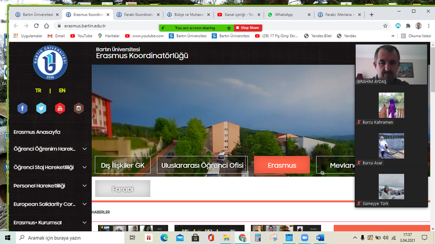Open the Instagram social icon

coord(79,108)
